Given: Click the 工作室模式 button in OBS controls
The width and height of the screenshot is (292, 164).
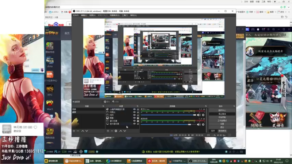Looking at the screenshot, I should click(222, 121).
